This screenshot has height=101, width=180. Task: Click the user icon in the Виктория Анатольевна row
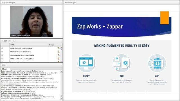point(59,48)
